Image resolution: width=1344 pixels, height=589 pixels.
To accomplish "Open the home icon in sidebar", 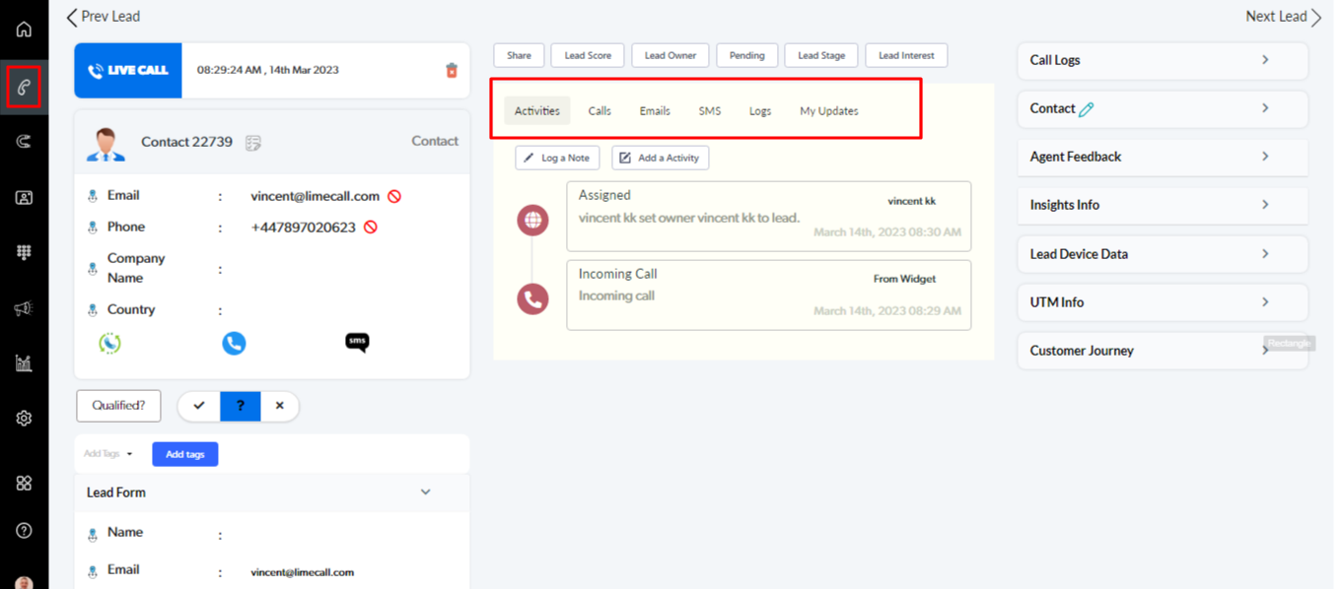I will click(x=24, y=30).
